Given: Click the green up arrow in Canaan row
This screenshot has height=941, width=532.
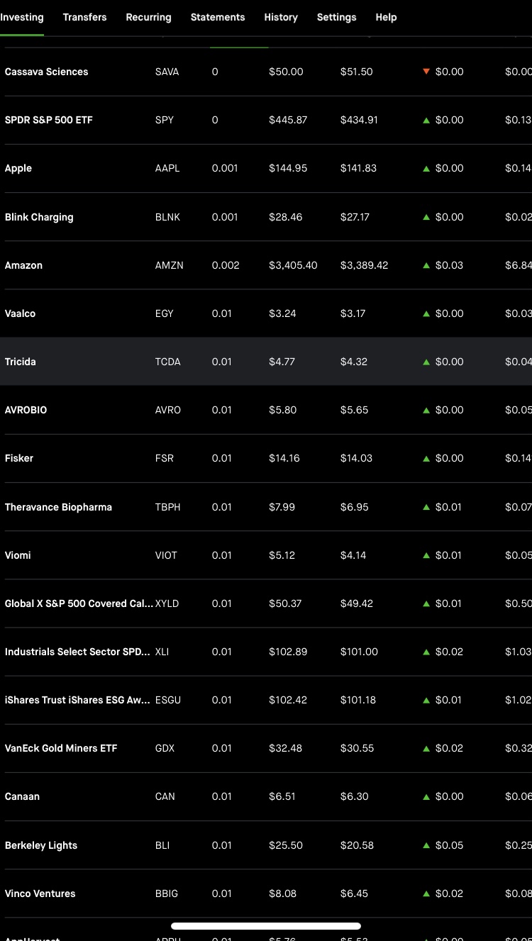Looking at the screenshot, I should tap(426, 797).
